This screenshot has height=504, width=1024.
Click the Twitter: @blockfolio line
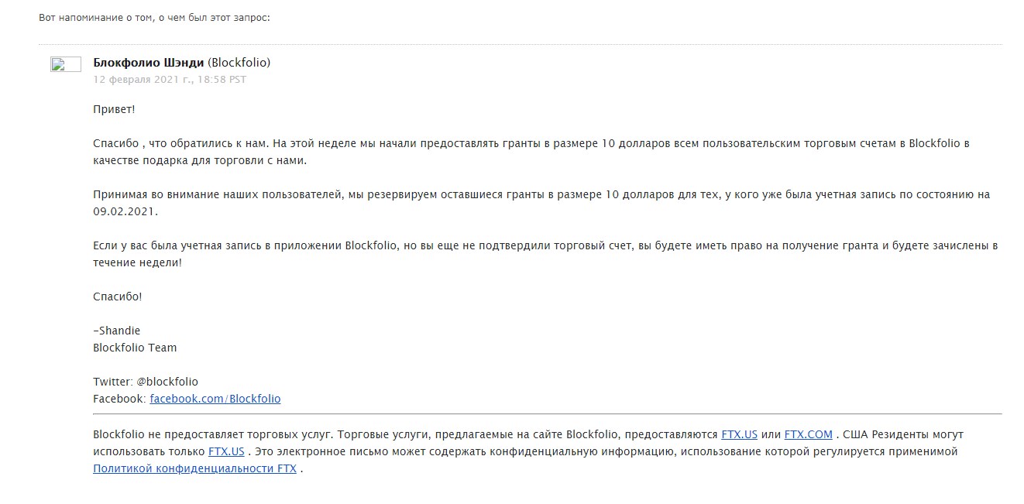(x=146, y=382)
